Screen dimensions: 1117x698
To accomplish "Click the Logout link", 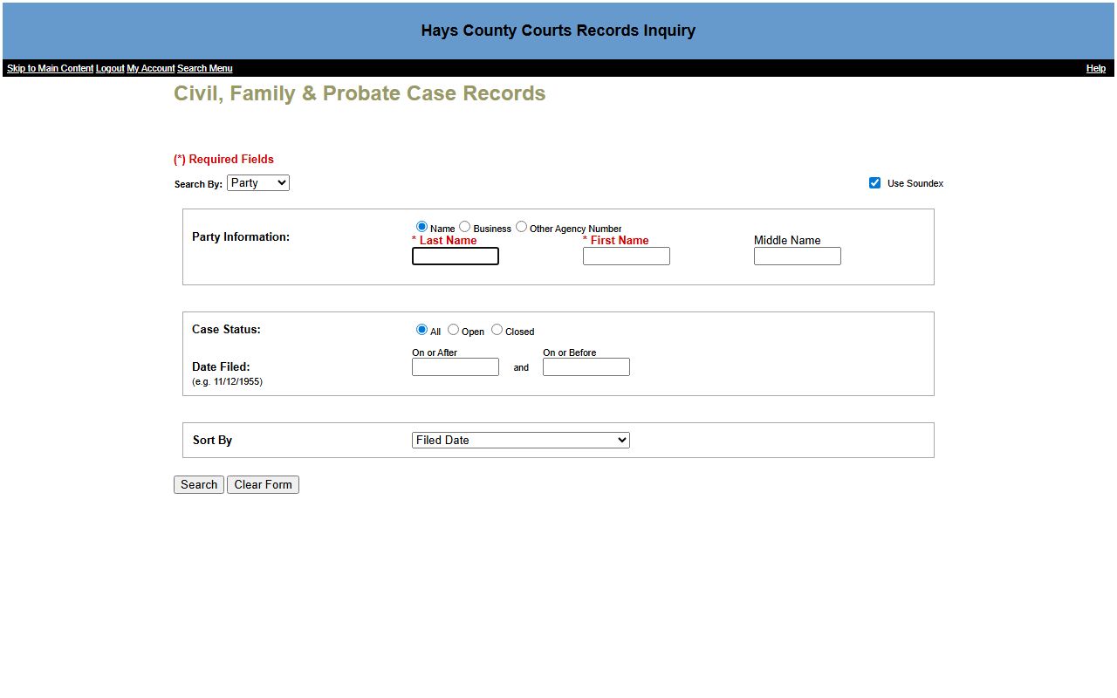I will click(x=110, y=68).
